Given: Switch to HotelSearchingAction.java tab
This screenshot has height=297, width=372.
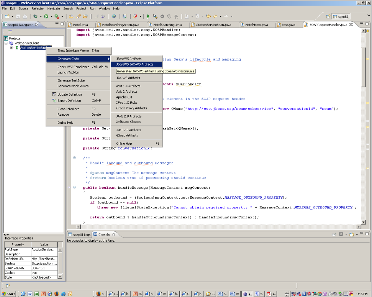Looking at the screenshot, I should pos(120,25).
